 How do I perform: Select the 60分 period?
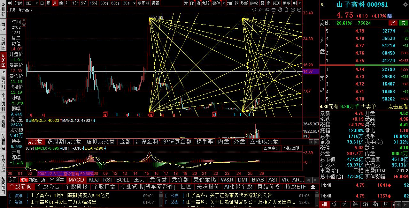click(115, 3)
